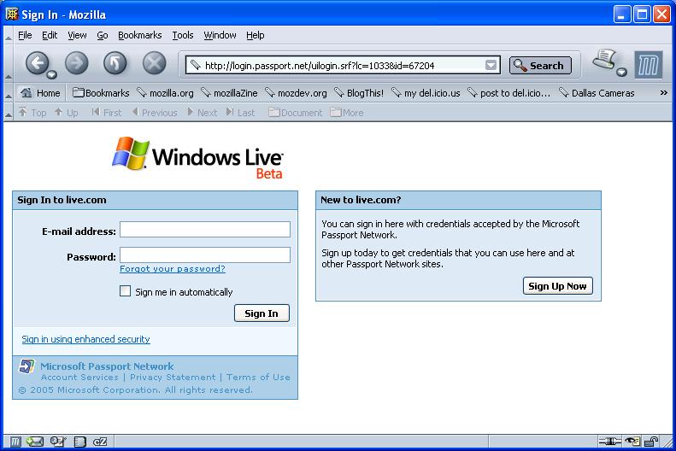Open the Go menu
Image resolution: width=676 pixels, height=451 pixels.
click(103, 35)
